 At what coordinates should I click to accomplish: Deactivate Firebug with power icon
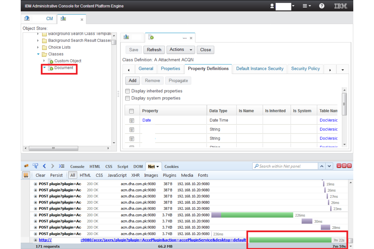click(349, 166)
